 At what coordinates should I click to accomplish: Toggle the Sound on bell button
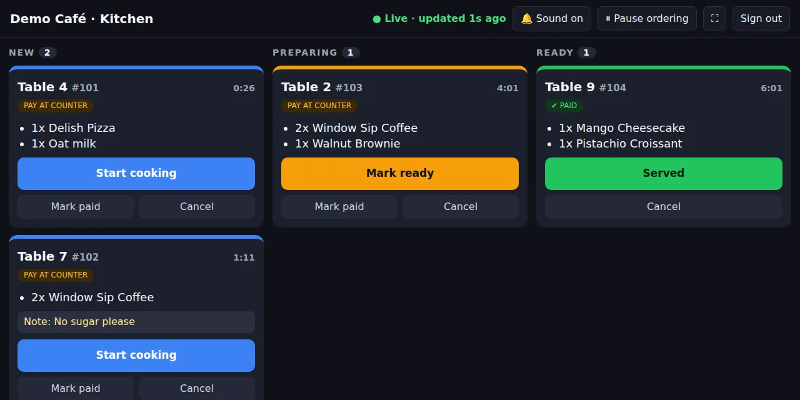coord(552,19)
